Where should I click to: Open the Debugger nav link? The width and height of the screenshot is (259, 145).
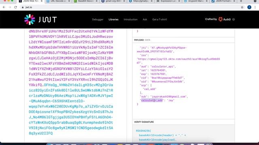98,19
